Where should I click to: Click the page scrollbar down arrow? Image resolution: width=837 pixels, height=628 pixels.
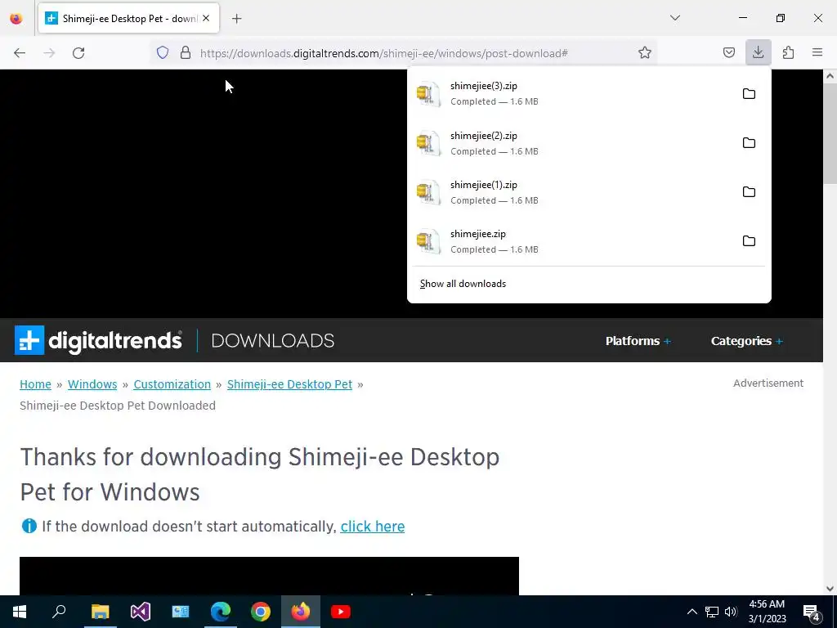point(830,589)
